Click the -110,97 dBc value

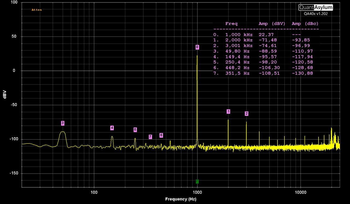click(302, 51)
